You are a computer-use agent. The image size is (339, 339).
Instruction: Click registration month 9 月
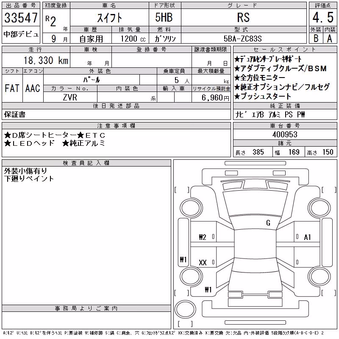click(x=59, y=39)
